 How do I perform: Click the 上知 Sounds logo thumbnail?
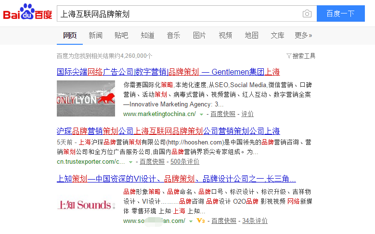click(86, 205)
